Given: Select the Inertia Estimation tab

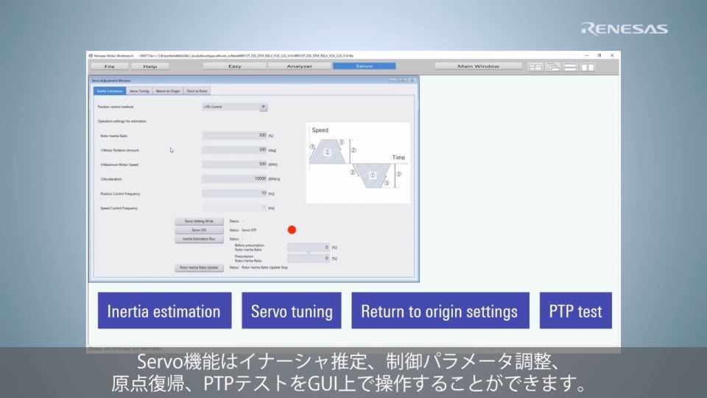Looking at the screenshot, I should pos(110,91).
